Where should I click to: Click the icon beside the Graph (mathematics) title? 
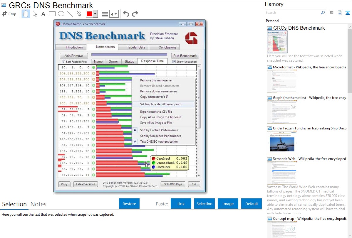[x=269, y=98]
